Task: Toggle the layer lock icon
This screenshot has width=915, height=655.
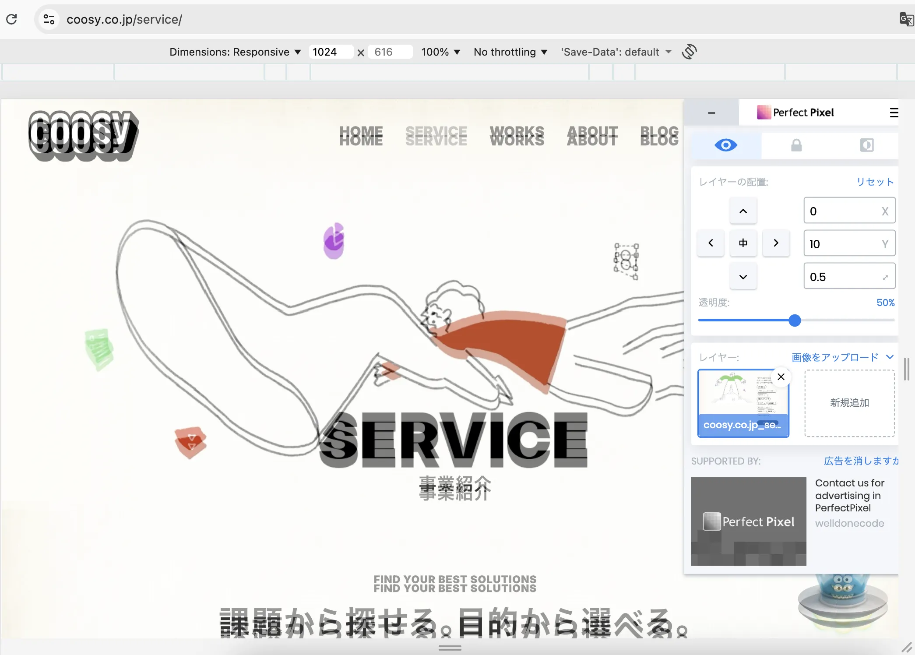Action: click(796, 145)
